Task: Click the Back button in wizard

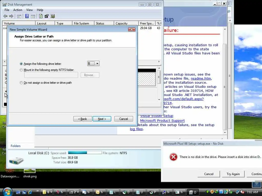Action: tap(83, 119)
